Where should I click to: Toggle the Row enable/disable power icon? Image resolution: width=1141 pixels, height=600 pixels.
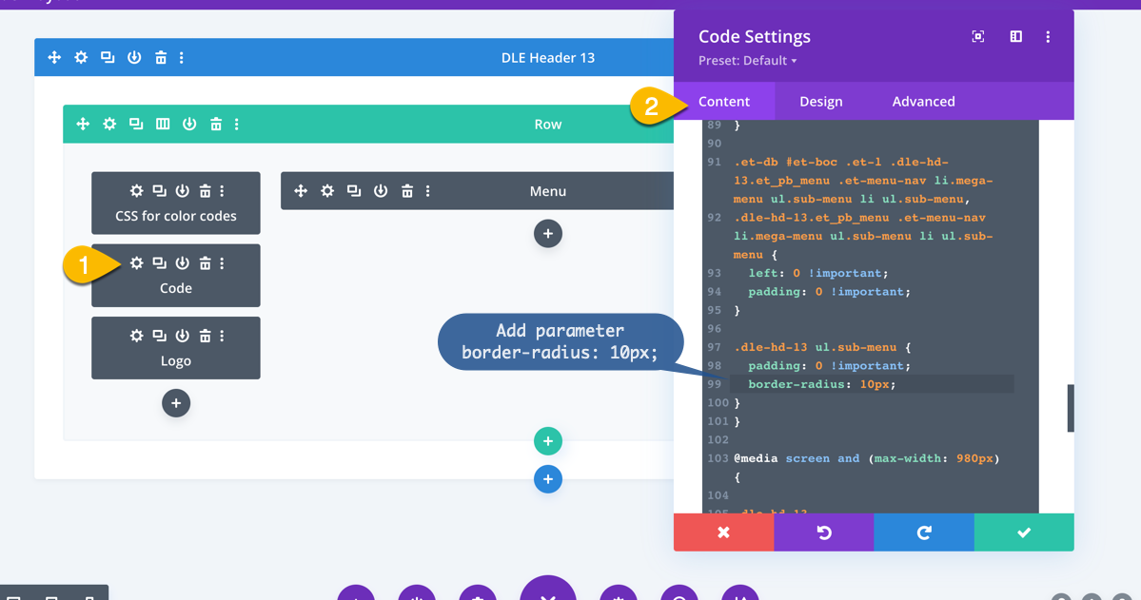(189, 125)
